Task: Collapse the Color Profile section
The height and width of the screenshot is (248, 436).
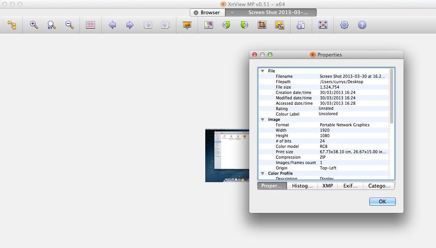Action: pyautogui.click(x=262, y=173)
